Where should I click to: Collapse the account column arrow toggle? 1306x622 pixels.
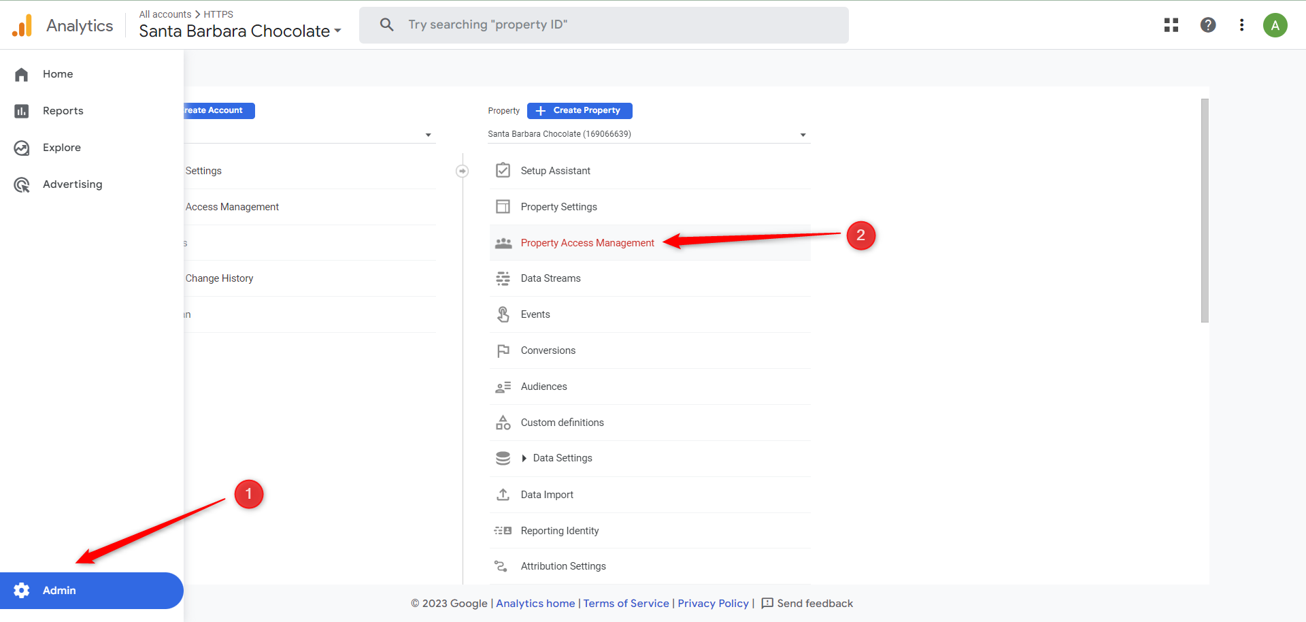(x=462, y=171)
